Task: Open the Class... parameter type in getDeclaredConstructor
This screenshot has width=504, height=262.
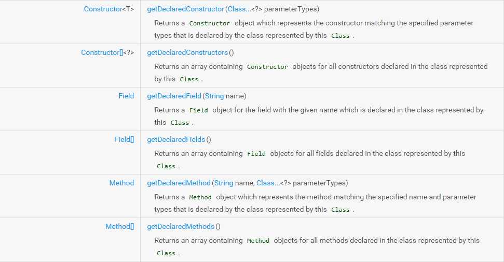Action: tap(239, 9)
